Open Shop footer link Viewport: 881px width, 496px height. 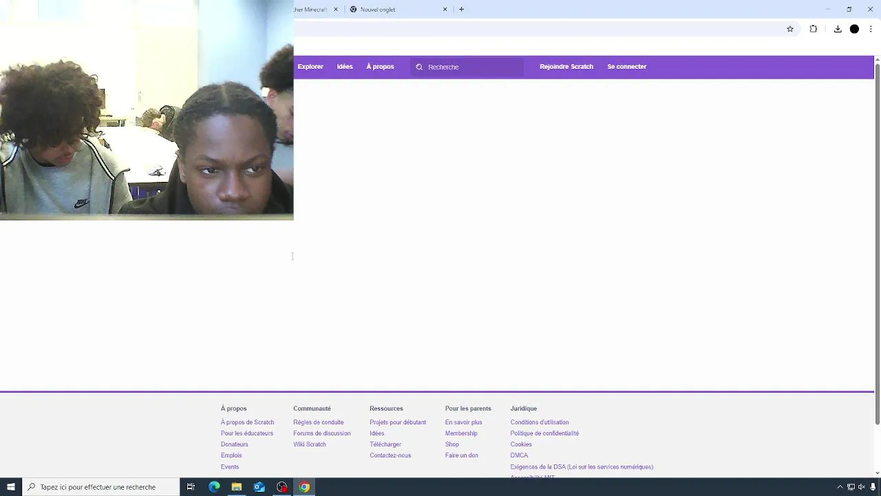click(452, 444)
